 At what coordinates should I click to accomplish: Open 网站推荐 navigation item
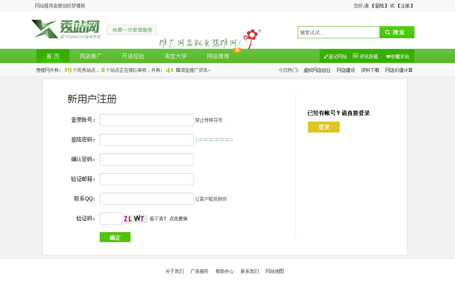click(x=218, y=56)
